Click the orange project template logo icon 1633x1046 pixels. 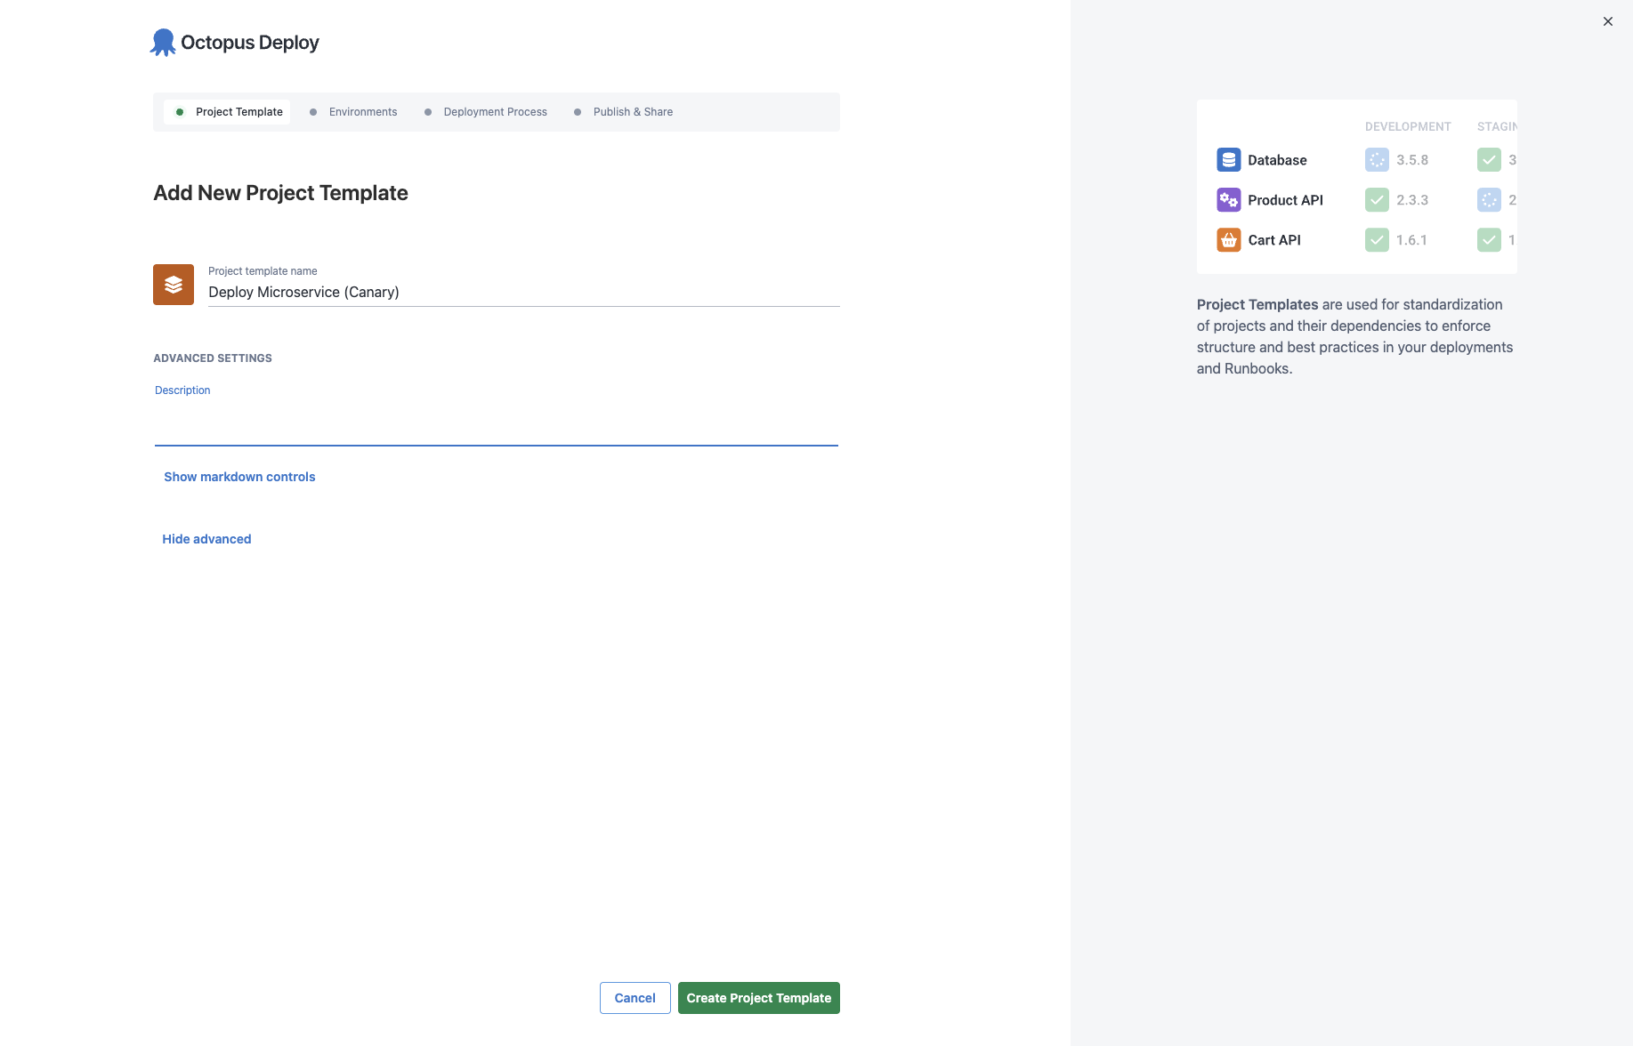(174, 285)
